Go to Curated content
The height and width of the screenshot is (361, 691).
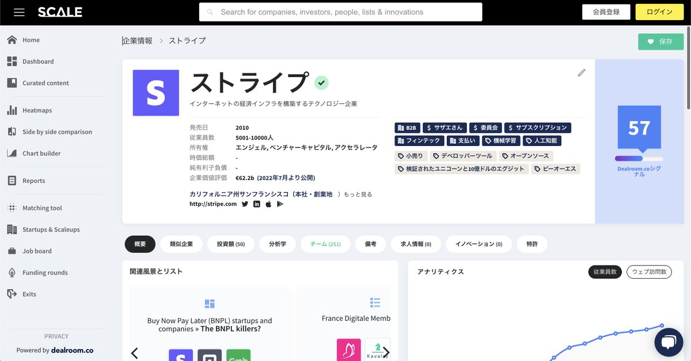coord(45,83)
